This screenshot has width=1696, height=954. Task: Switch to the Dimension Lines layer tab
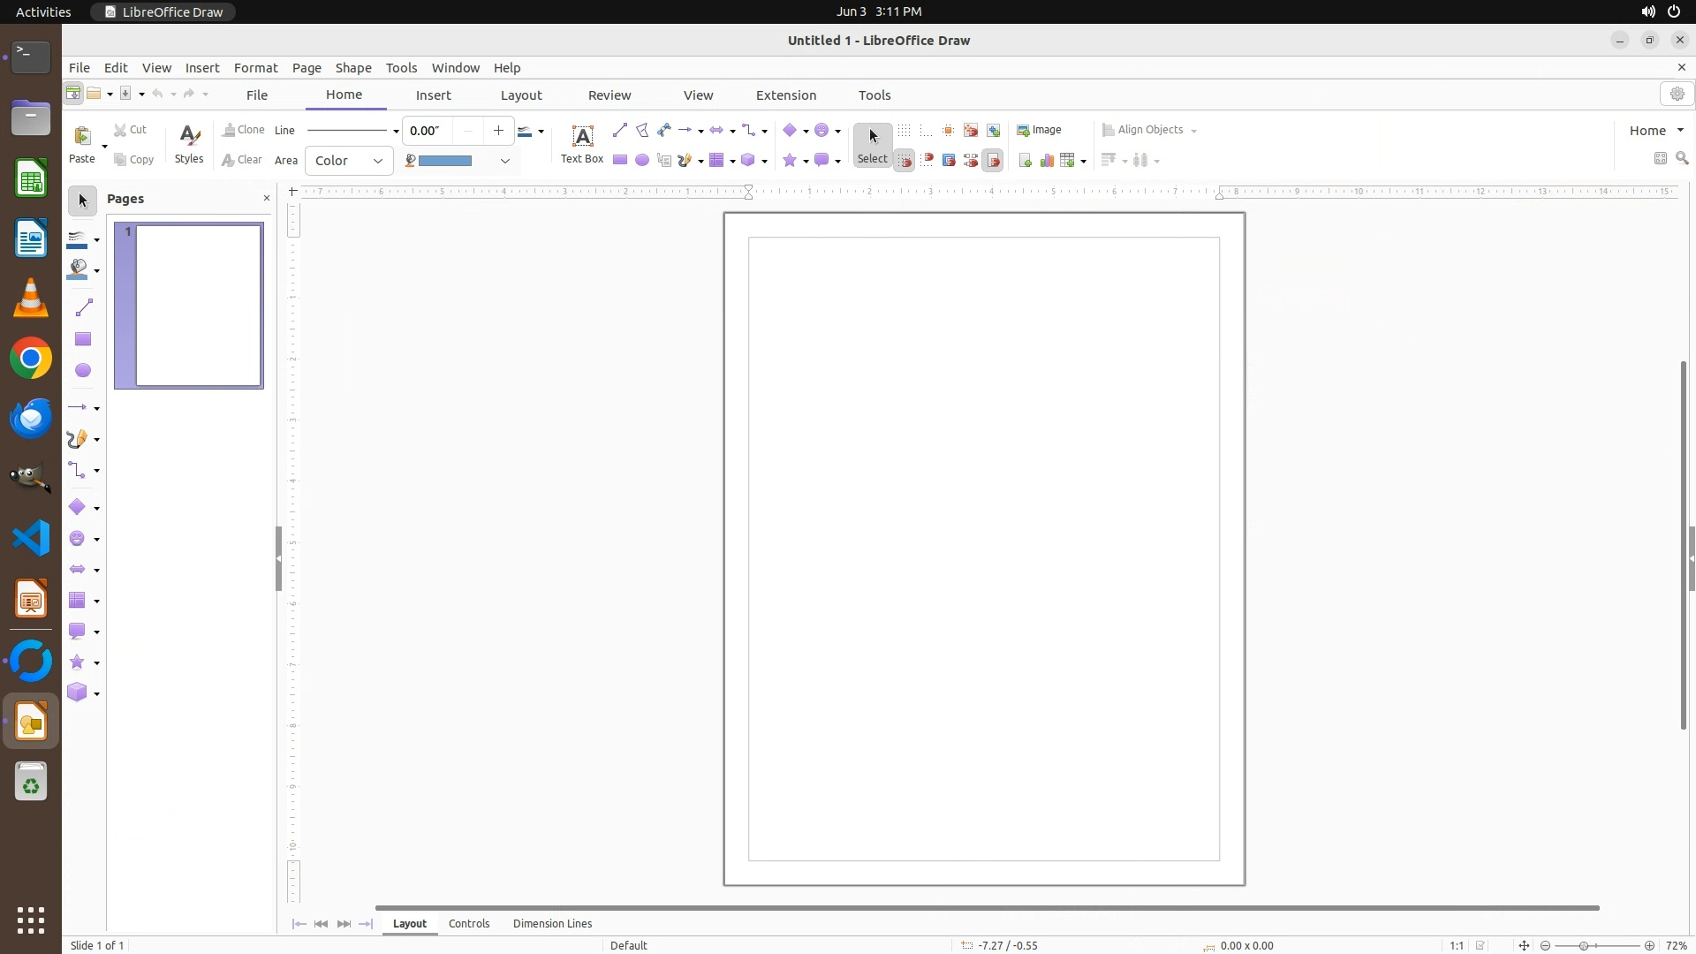[x=552, y=923]
